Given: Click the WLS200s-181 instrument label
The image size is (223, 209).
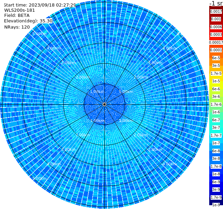Looking at the screenshot, I should point(20,10).
